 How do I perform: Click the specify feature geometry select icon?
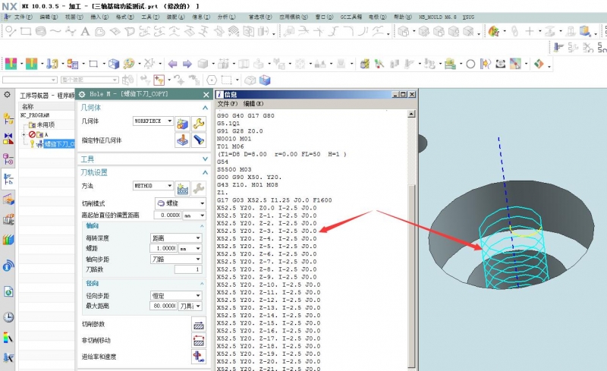click(x=183, y=140)
